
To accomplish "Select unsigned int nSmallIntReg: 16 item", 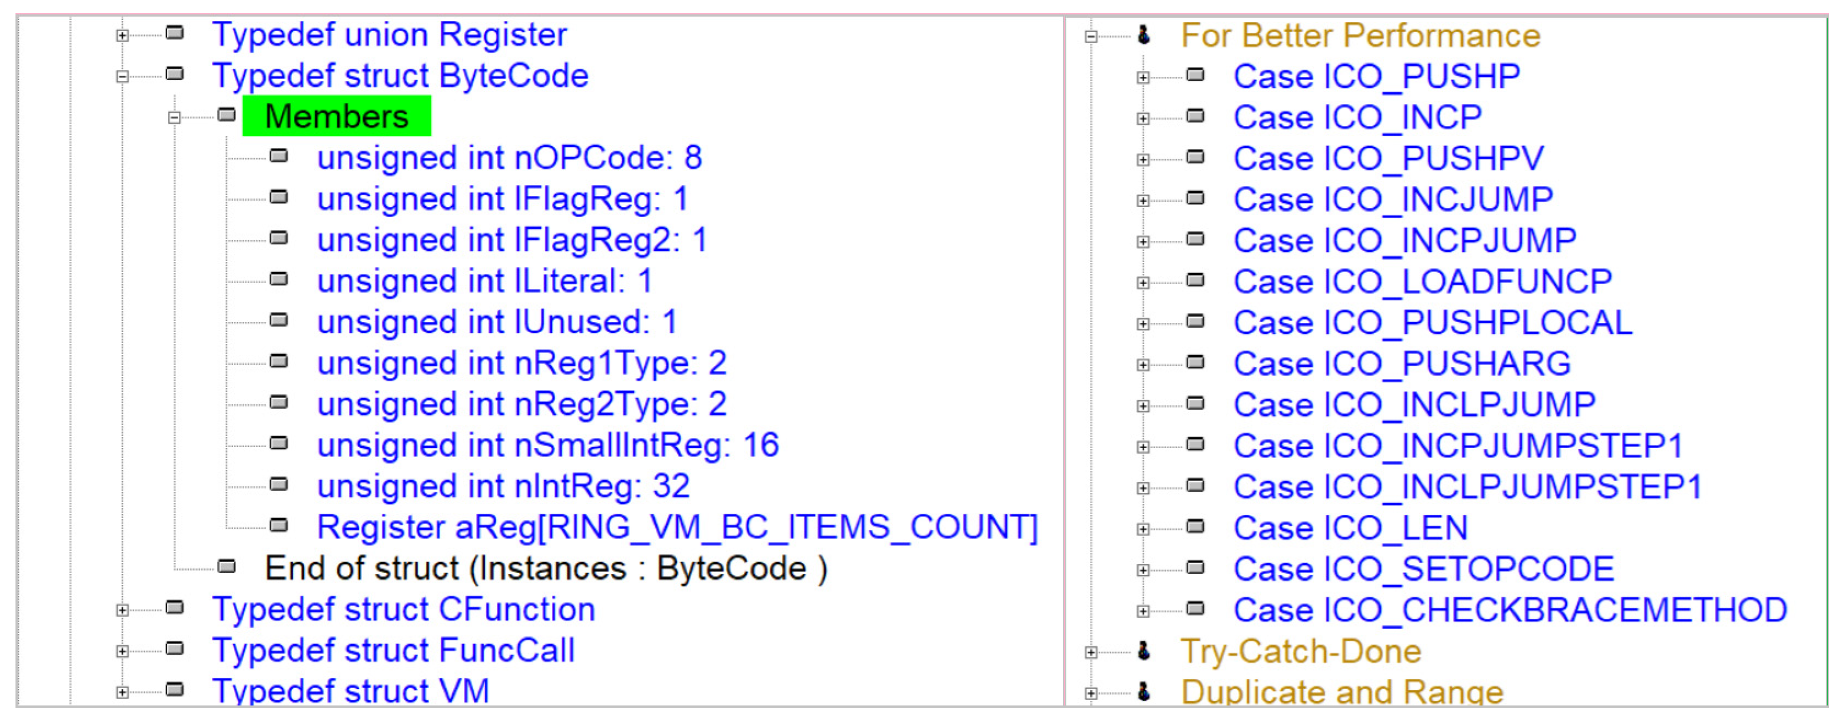I will coord(547,445).
